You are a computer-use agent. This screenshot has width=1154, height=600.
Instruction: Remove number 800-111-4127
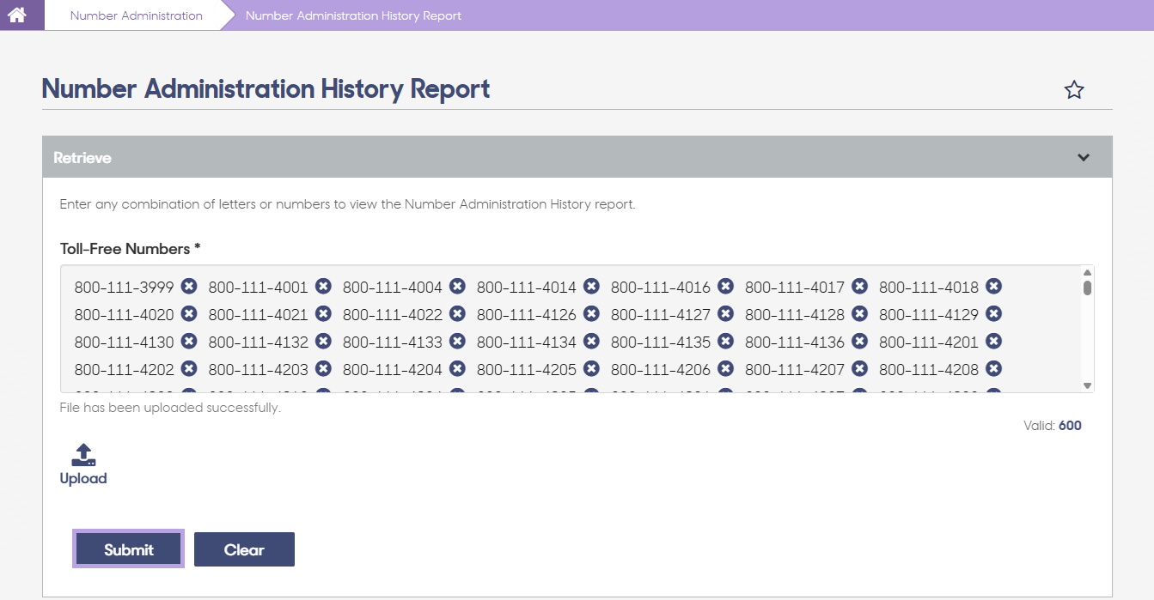[725, 314]
